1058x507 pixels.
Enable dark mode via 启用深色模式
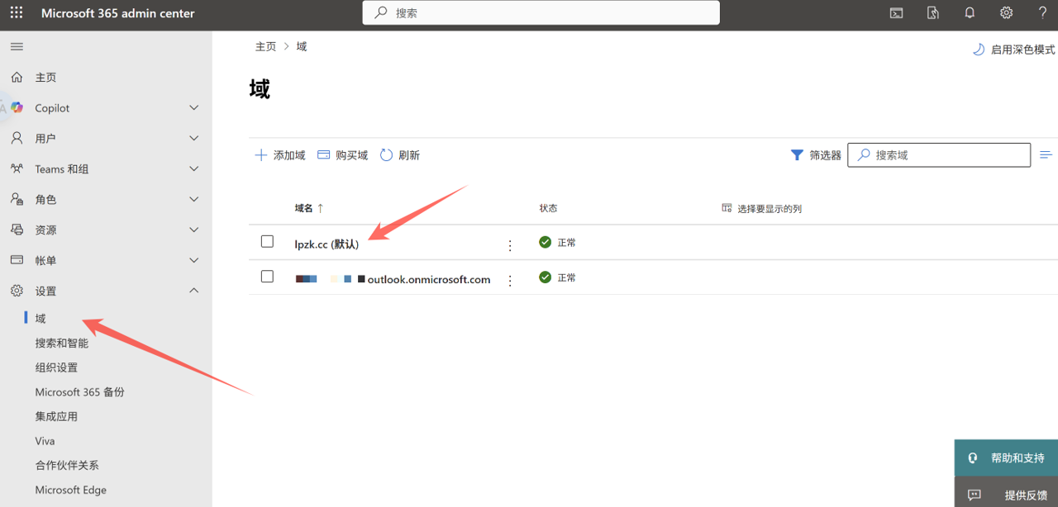(x=1014, y=50)
